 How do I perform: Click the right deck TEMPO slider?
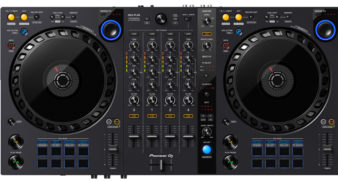pos(327,150)
